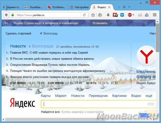
Task: Click the gray crossed picture extension icon
Action: tap(140, 15)
